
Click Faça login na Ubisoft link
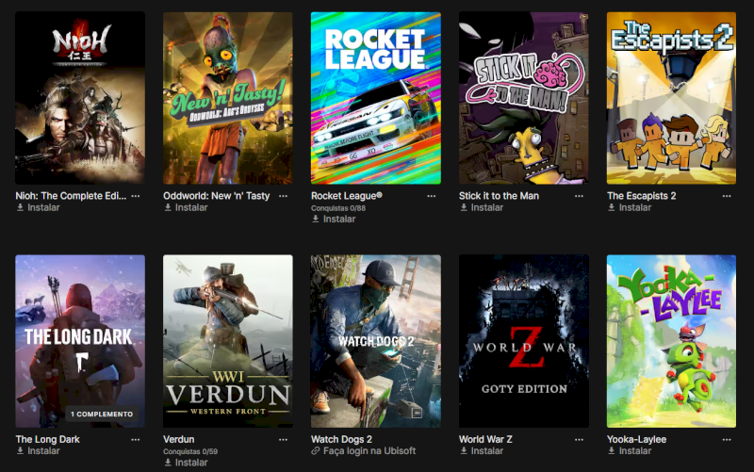coord(364,451)
